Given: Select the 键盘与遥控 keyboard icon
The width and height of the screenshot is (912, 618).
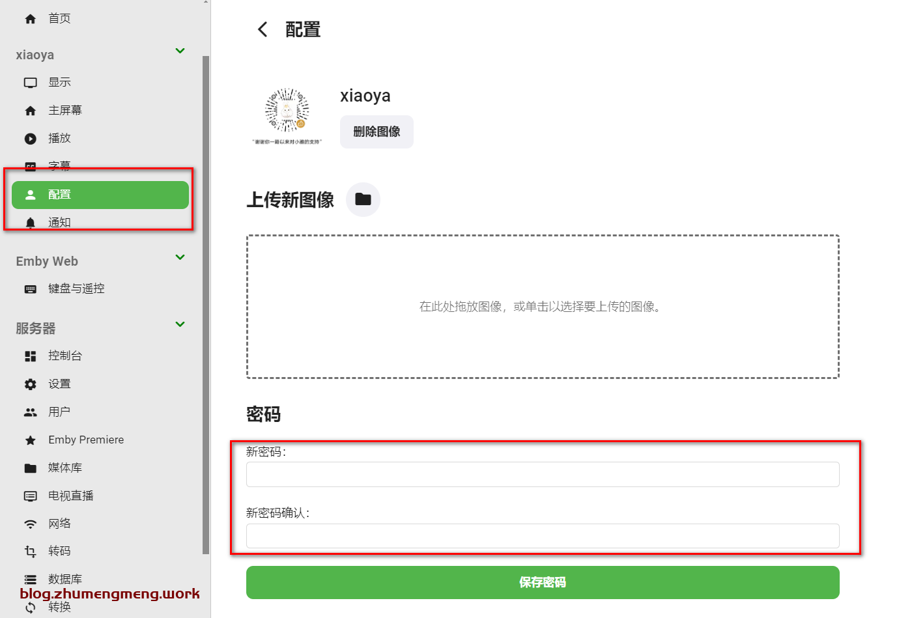Looking at the screenshot, I should 30,288.
